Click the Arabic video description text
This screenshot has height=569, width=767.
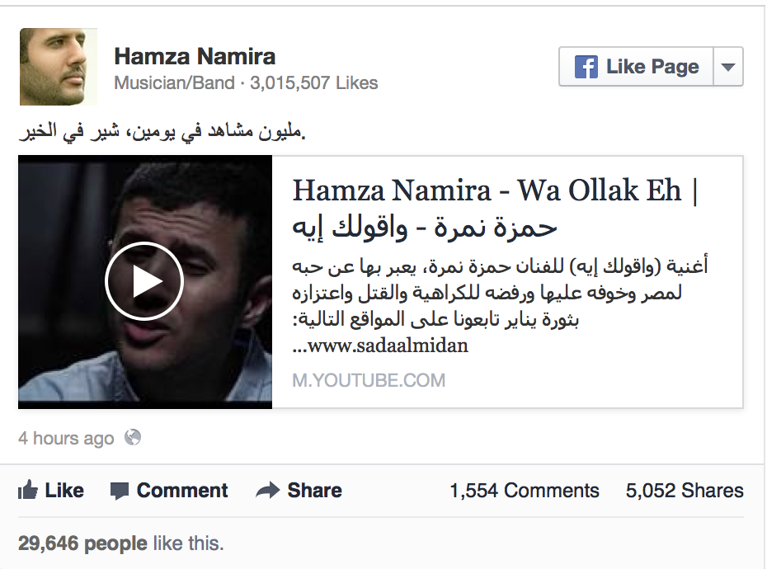click(x=500, y=306)
